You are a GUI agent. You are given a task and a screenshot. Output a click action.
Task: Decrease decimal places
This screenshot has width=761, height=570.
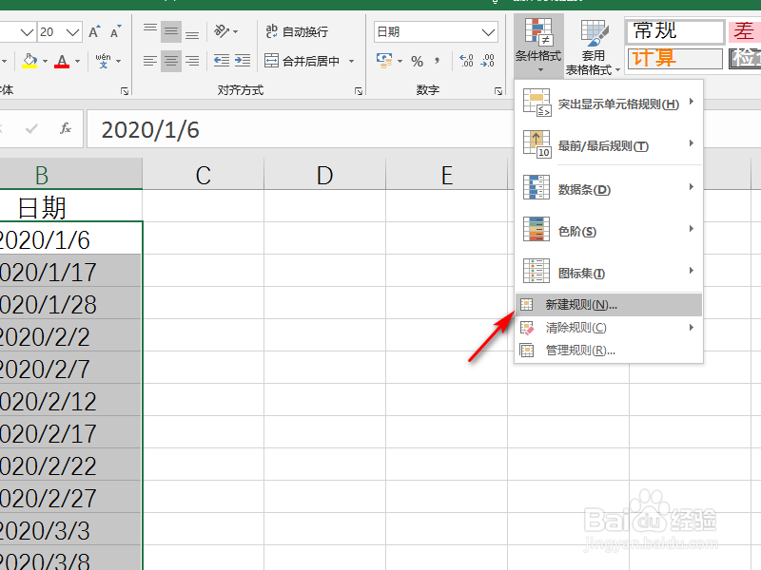[487, 61]
